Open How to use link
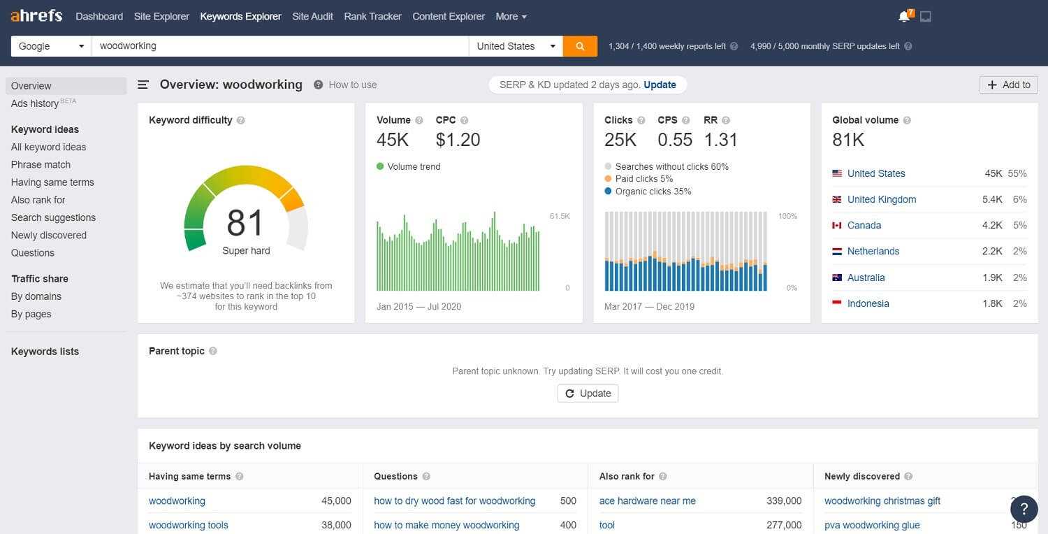 (353, 85)
